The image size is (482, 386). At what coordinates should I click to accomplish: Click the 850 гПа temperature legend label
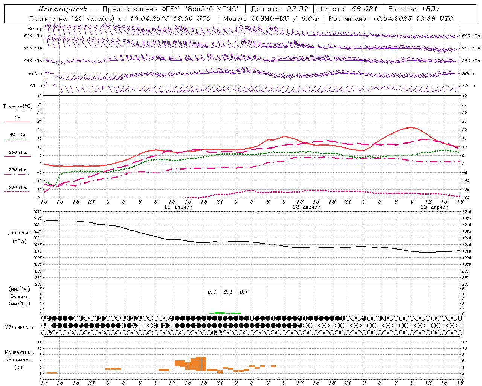coord(18,153)
